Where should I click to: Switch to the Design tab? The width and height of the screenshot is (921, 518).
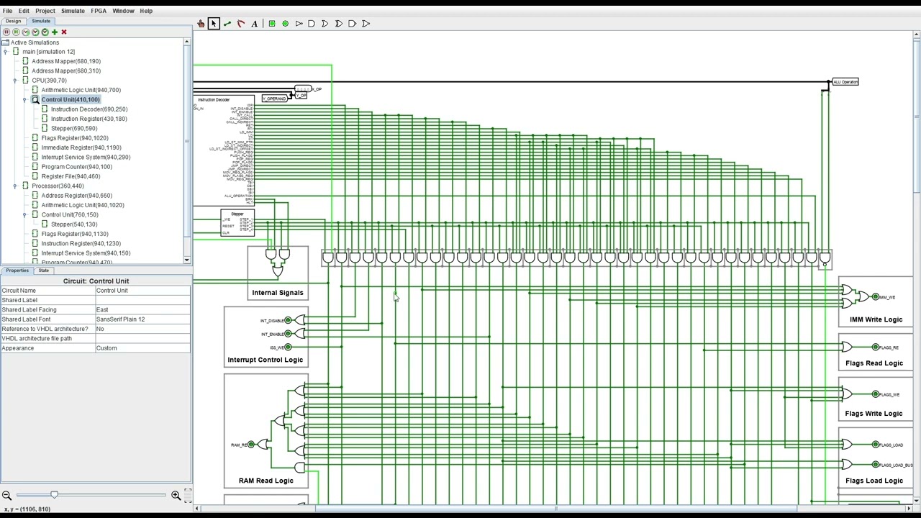coord(14,21)
